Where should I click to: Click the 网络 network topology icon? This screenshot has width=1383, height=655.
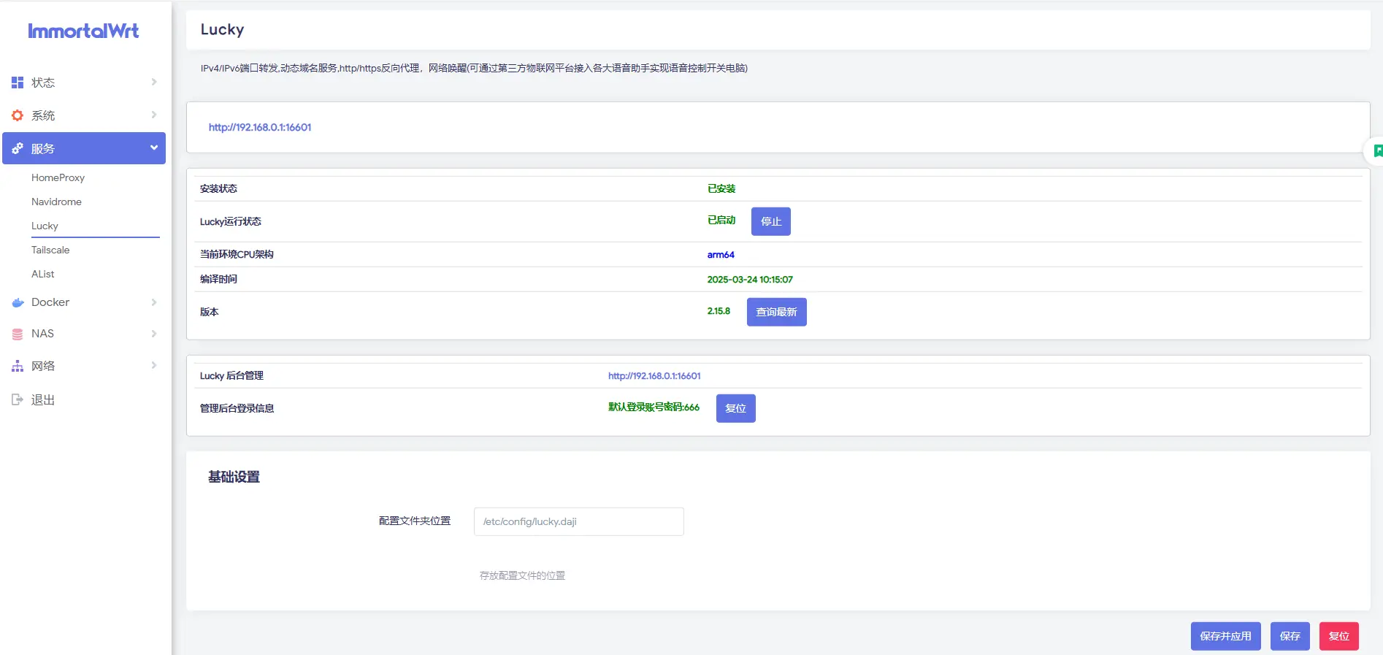18,366
